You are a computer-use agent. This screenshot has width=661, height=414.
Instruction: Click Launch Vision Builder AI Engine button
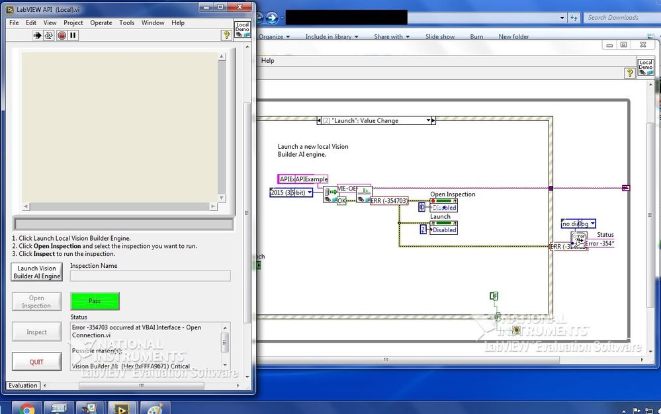[x=36, y=272]
